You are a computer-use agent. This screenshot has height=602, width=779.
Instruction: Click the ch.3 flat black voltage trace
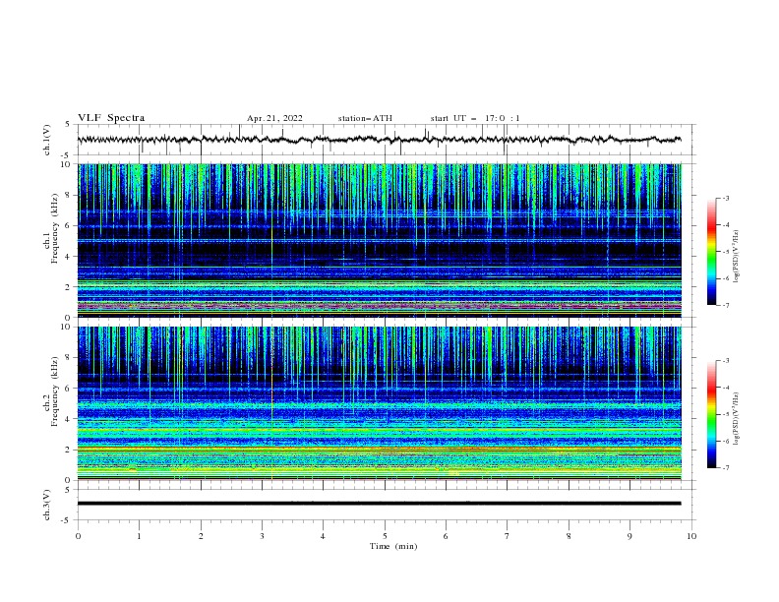point(379,504)
